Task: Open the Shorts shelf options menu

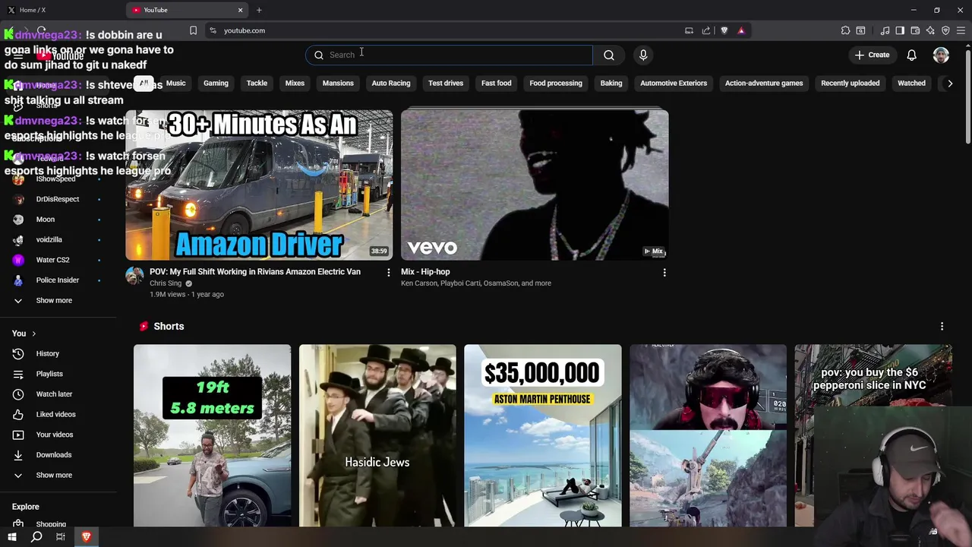Action: pos(942,327)
